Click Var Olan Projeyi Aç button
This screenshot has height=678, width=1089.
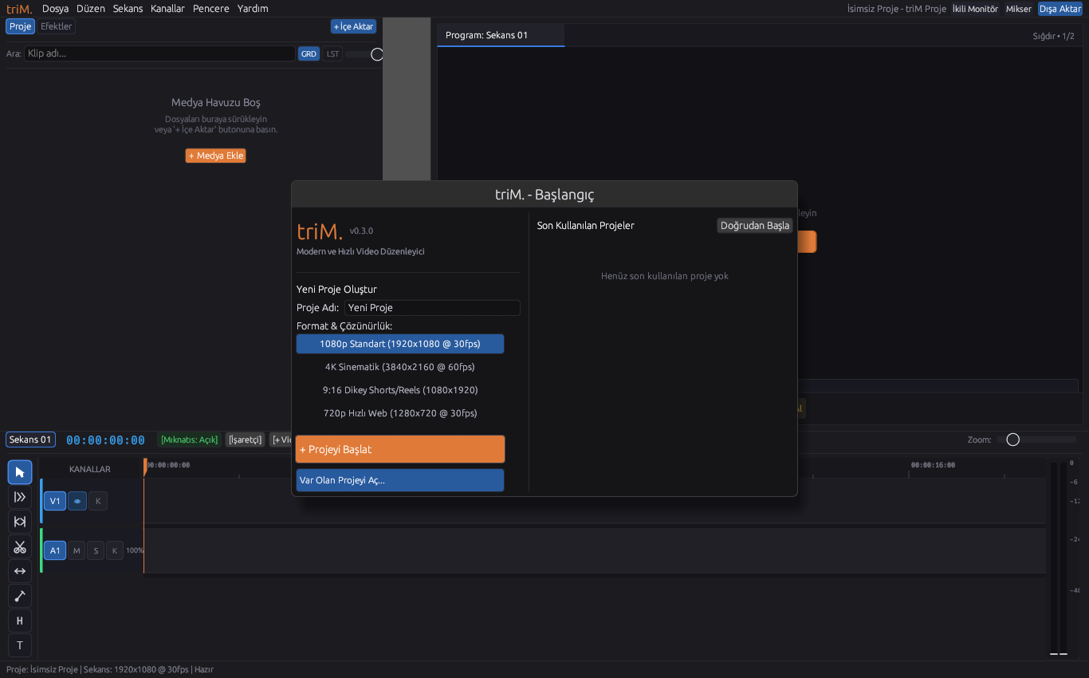click(x=400, y=480)
